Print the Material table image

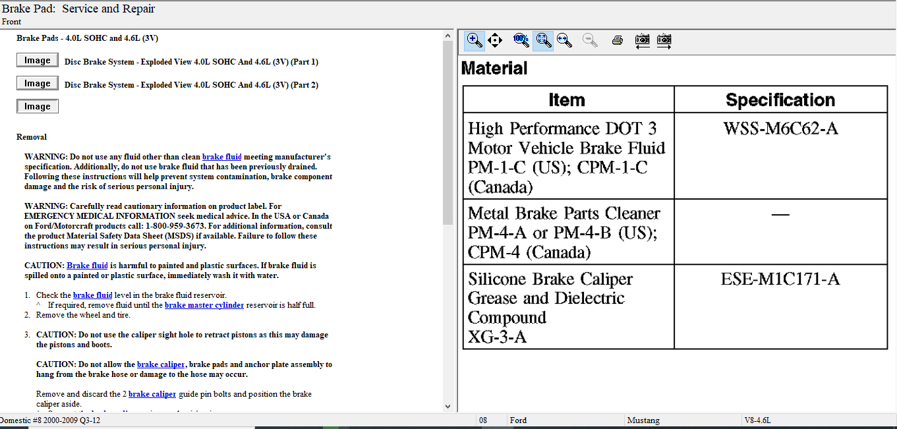618,40
